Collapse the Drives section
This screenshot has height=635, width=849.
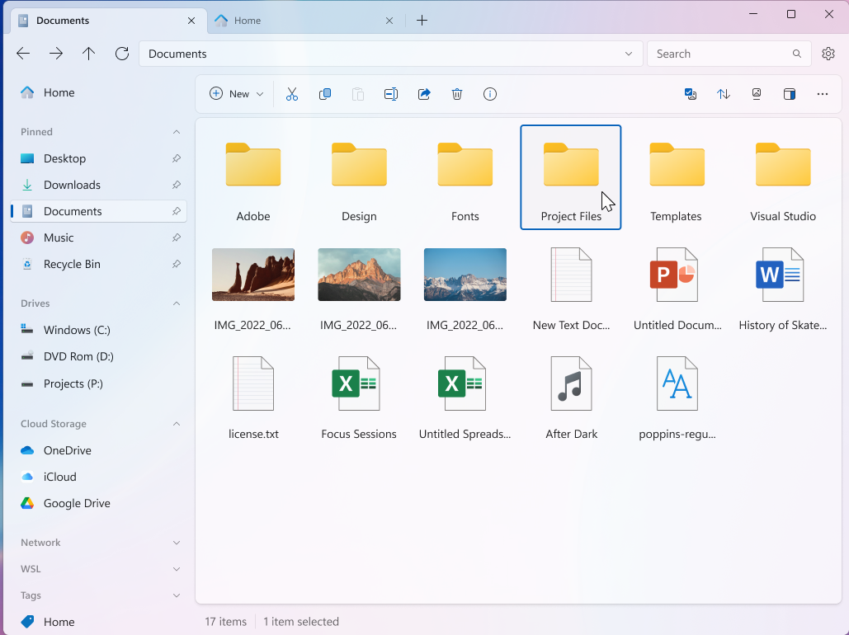click(177, 303)
